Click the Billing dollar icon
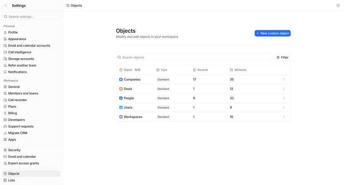Image resolution: width=344 pixels, height=185 pixels. [x=5, y=113]
